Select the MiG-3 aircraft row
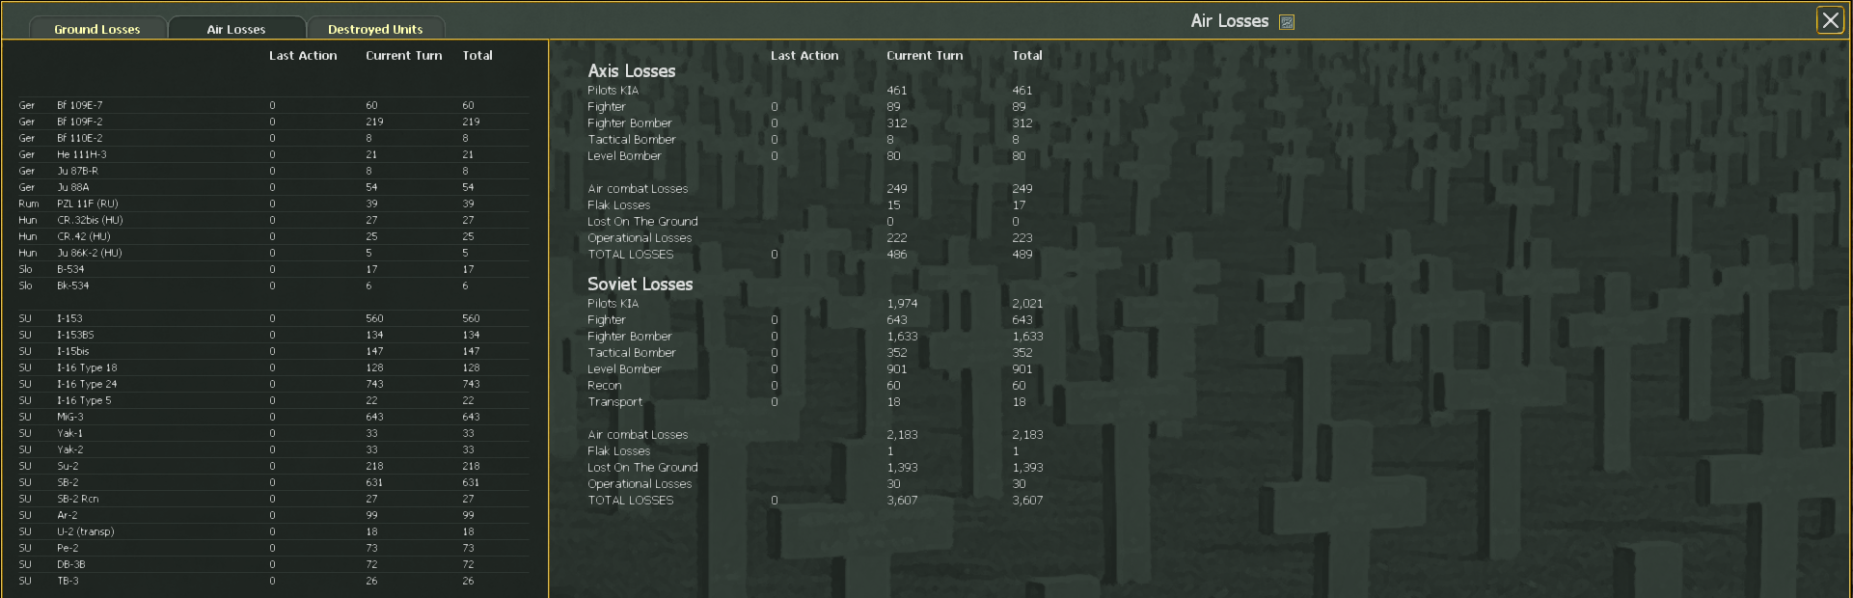Viewport: 1853px width, 598px height. [x=273, y=417]
